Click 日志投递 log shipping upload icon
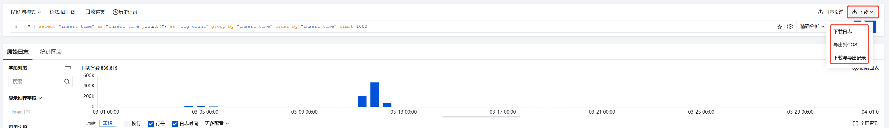The width and height of the screenshot is (889, 128). point(830,12)
